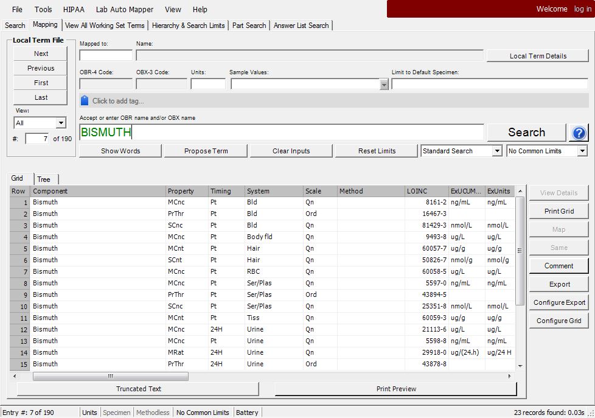This screenshot has height=418, width=595.
Task: Click the Units input field
Action: click(x=208, y=84)
